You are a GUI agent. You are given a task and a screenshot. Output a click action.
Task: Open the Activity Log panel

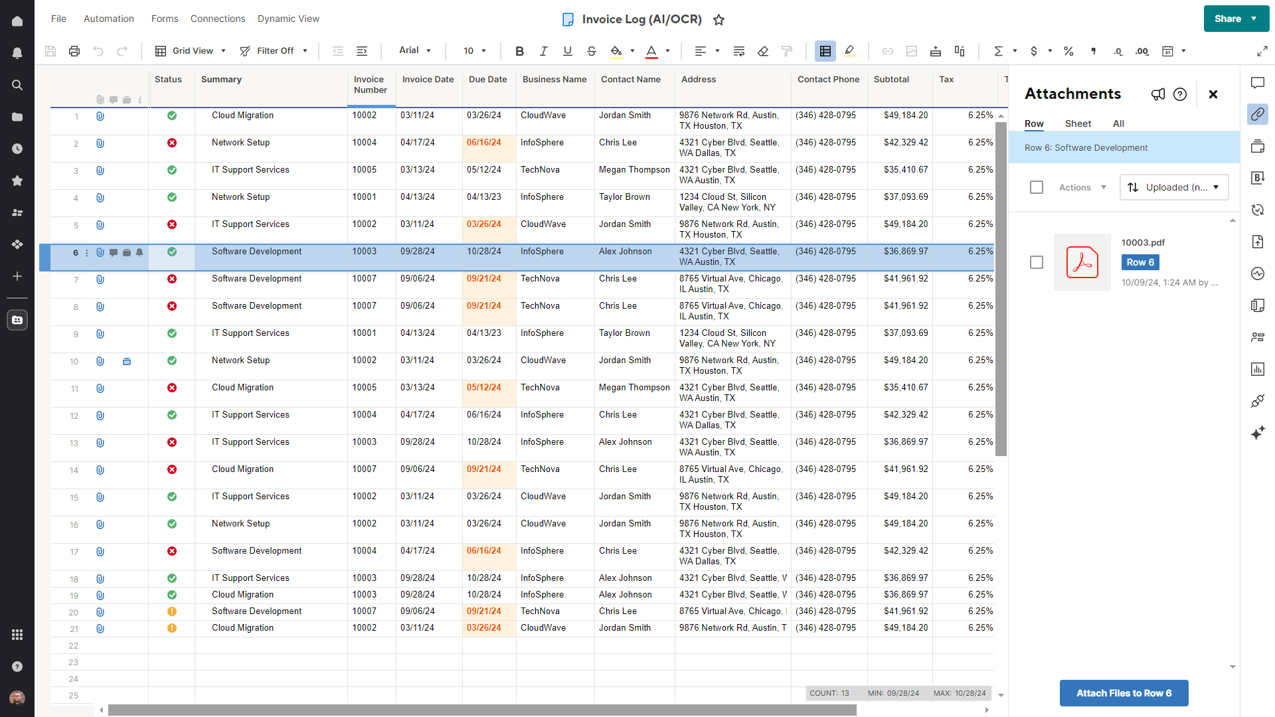pos(1258,273)
